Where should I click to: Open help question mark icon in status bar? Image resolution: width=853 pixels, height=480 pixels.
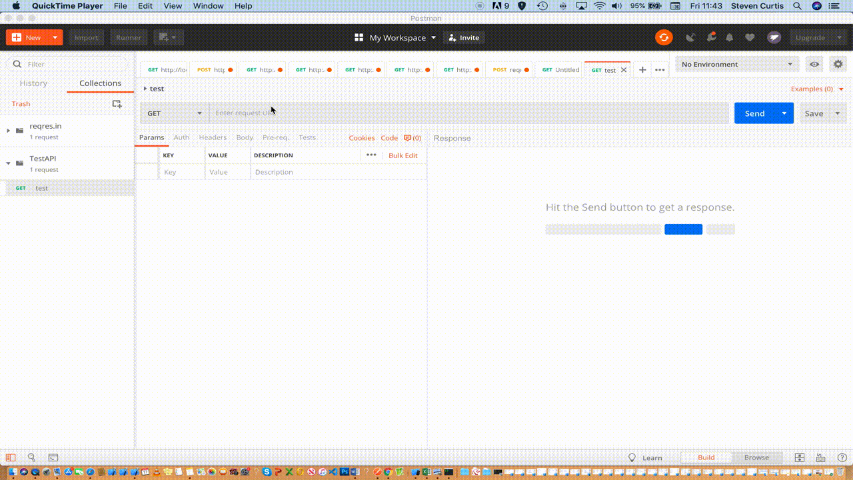[841, 457]
